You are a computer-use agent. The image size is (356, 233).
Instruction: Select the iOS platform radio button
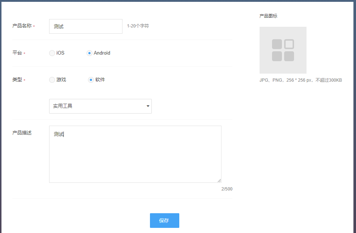click(x=52, y=53)
